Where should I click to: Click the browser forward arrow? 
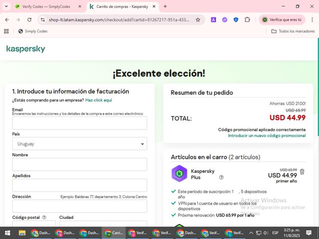pos(18,20)
